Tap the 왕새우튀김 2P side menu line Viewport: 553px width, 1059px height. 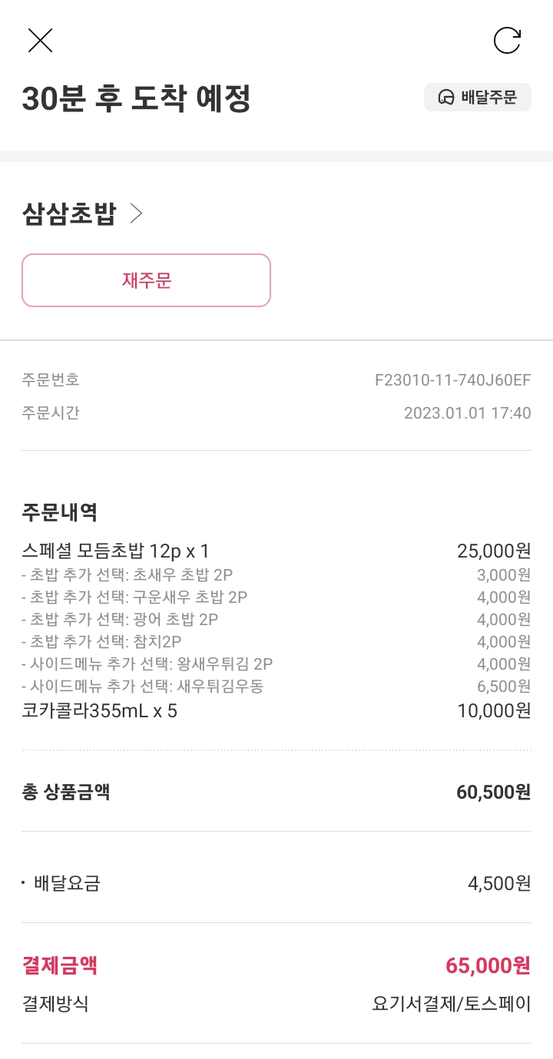[147, 664]
